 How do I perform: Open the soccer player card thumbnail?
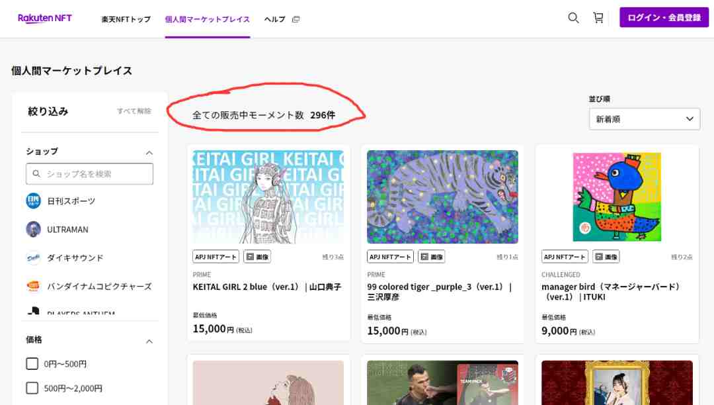(x=442, y=382)
